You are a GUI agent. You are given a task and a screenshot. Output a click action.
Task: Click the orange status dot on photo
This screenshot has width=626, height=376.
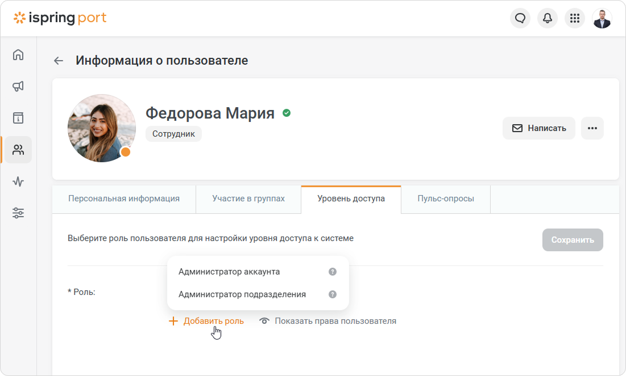(x=126, y=152)
